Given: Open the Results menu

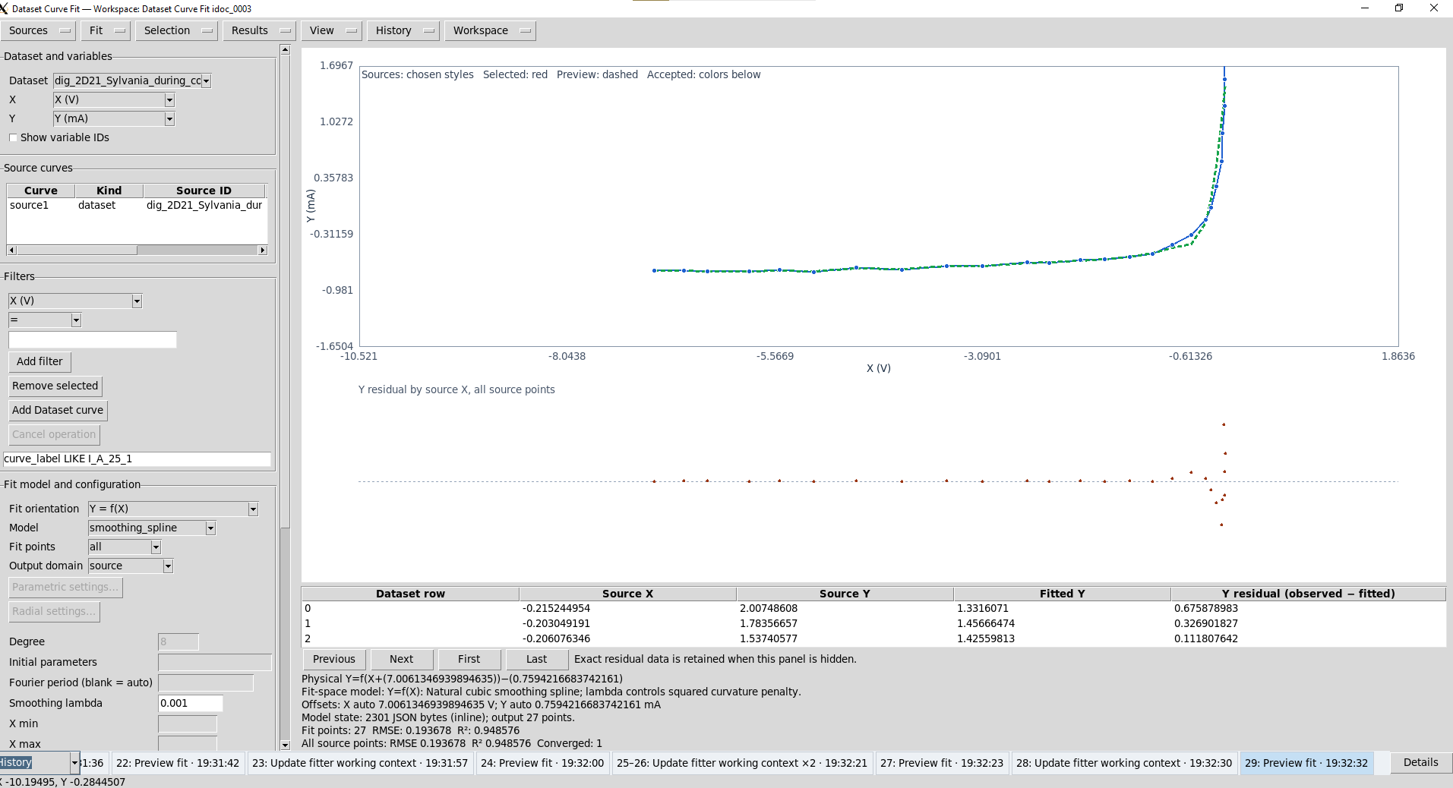Looking at the screenshot, I should (x=259, y=30).
